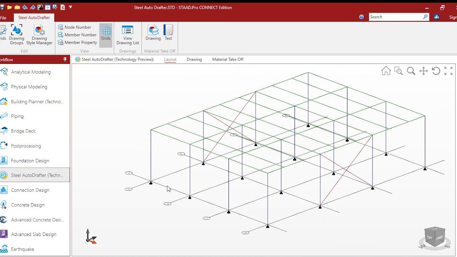
Task: Click the rotate icon in viewport
Action: [x=436, y=71]
